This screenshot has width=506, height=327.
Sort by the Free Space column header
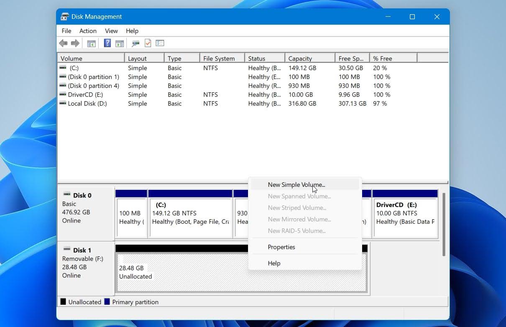[x=352, y=59]
